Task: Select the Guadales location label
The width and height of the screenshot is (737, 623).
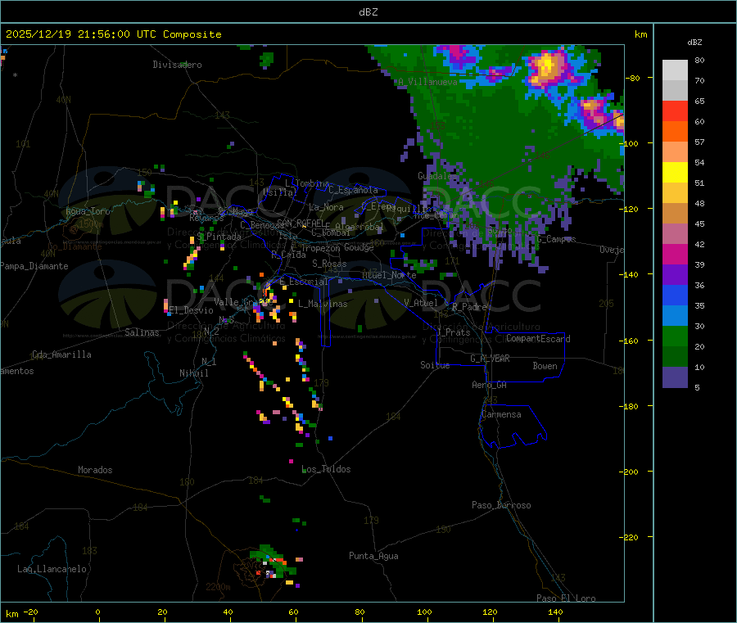Action: click(x=436, y=176)
